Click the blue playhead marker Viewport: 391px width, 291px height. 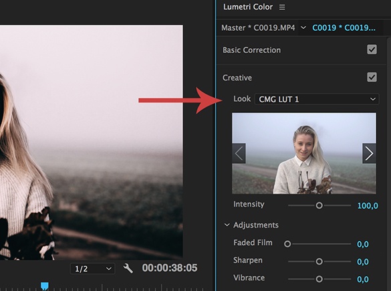click(45, 286)
